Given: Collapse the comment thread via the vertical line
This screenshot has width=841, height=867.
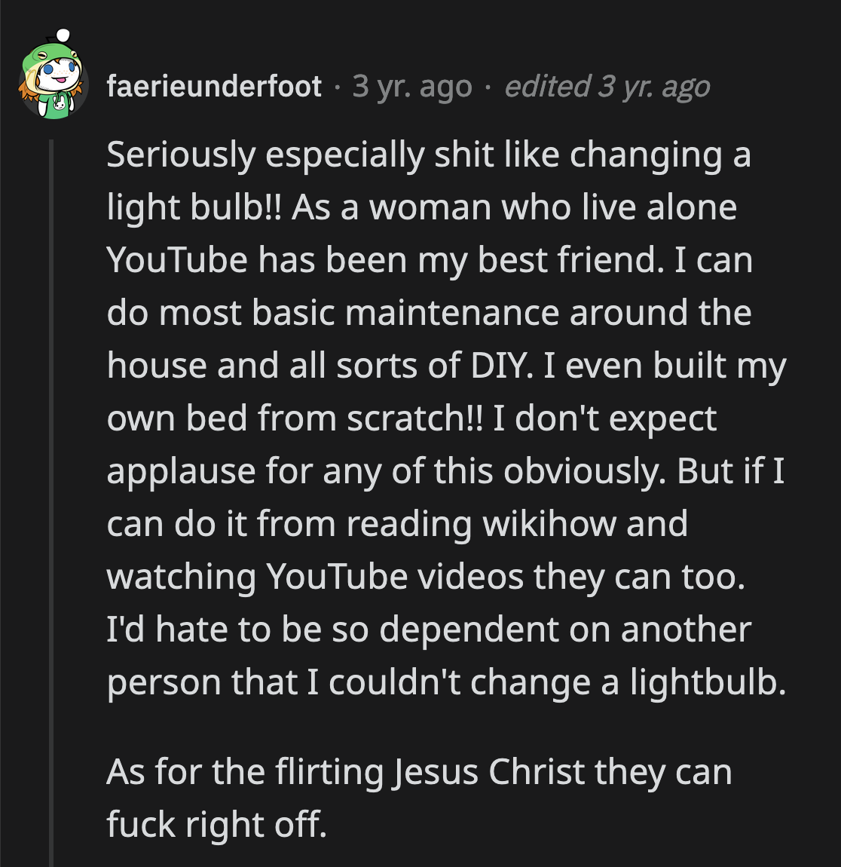Looking at the screenshot, I should [x=51, y=498].
